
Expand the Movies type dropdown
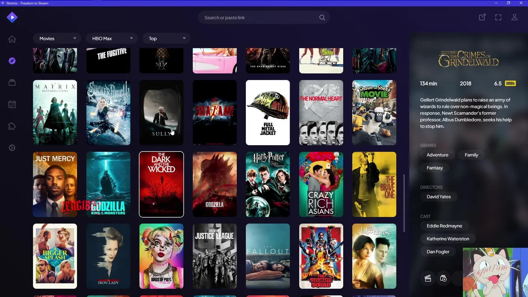tap(57, 38)
